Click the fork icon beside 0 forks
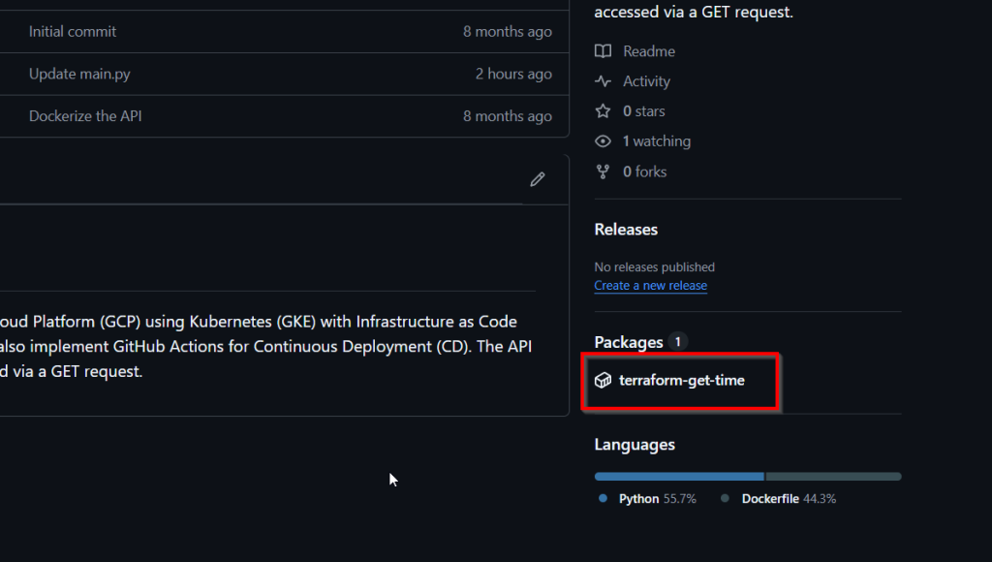 [x=603, y=172]
